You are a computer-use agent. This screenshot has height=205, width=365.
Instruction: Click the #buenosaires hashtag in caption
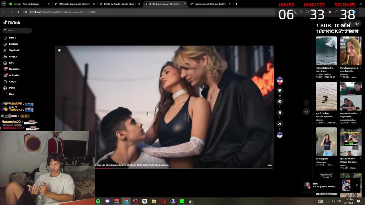(162, 165)
